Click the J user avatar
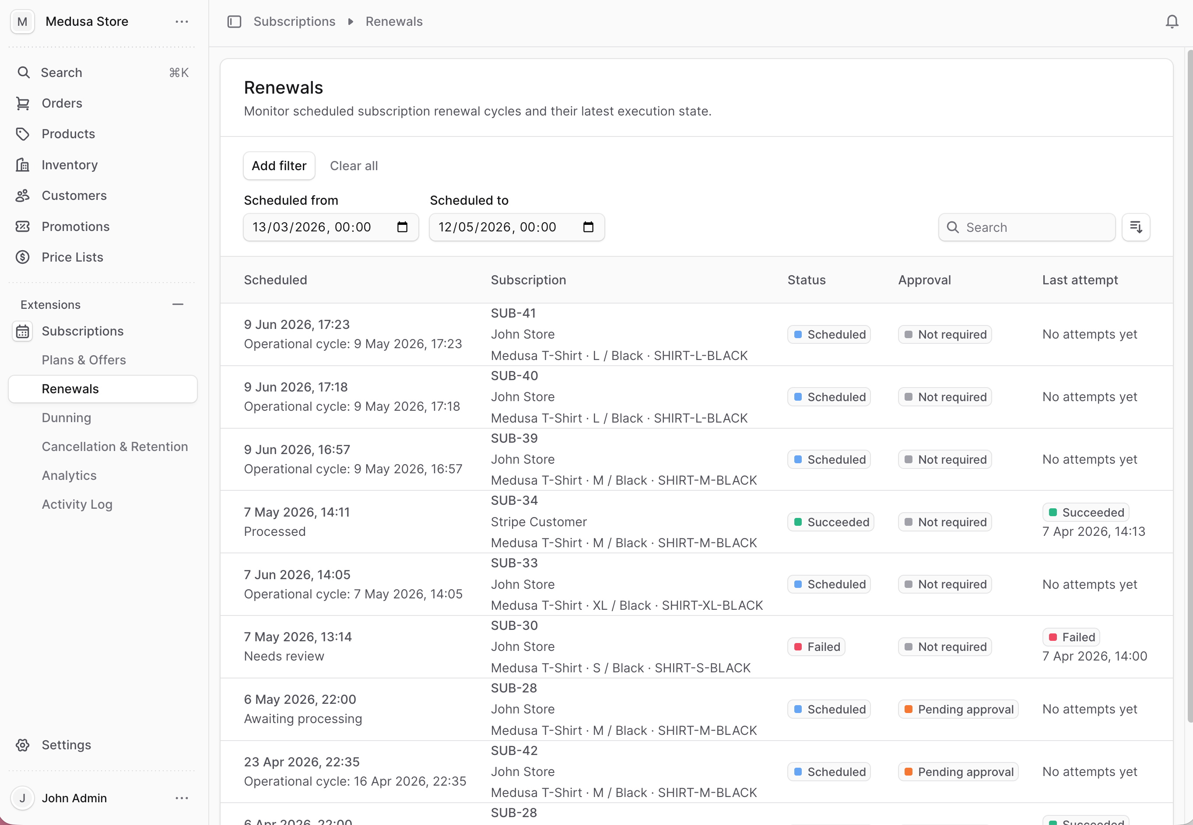The width and height of the screenshot is (1193, 825). [22, 798]
